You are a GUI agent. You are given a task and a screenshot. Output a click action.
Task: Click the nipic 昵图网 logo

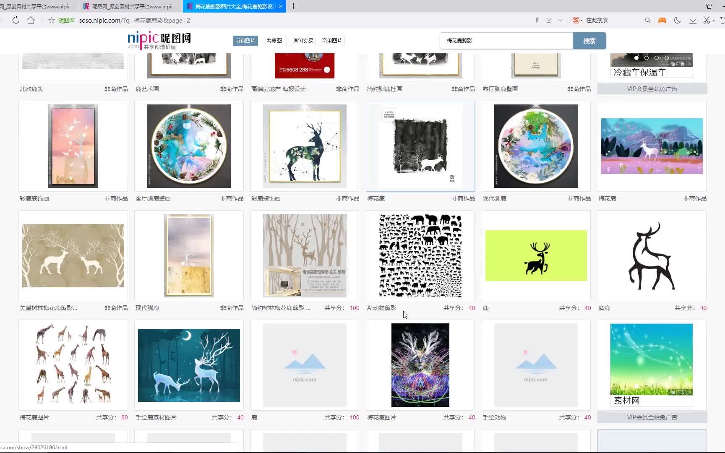pos(159,41)
